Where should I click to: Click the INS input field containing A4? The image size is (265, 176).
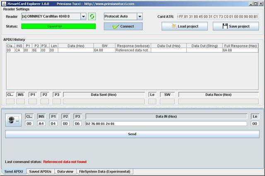[x=41, y=124]
